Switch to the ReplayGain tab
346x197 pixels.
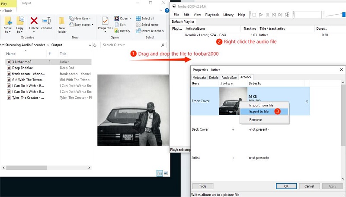click(229, 78)
